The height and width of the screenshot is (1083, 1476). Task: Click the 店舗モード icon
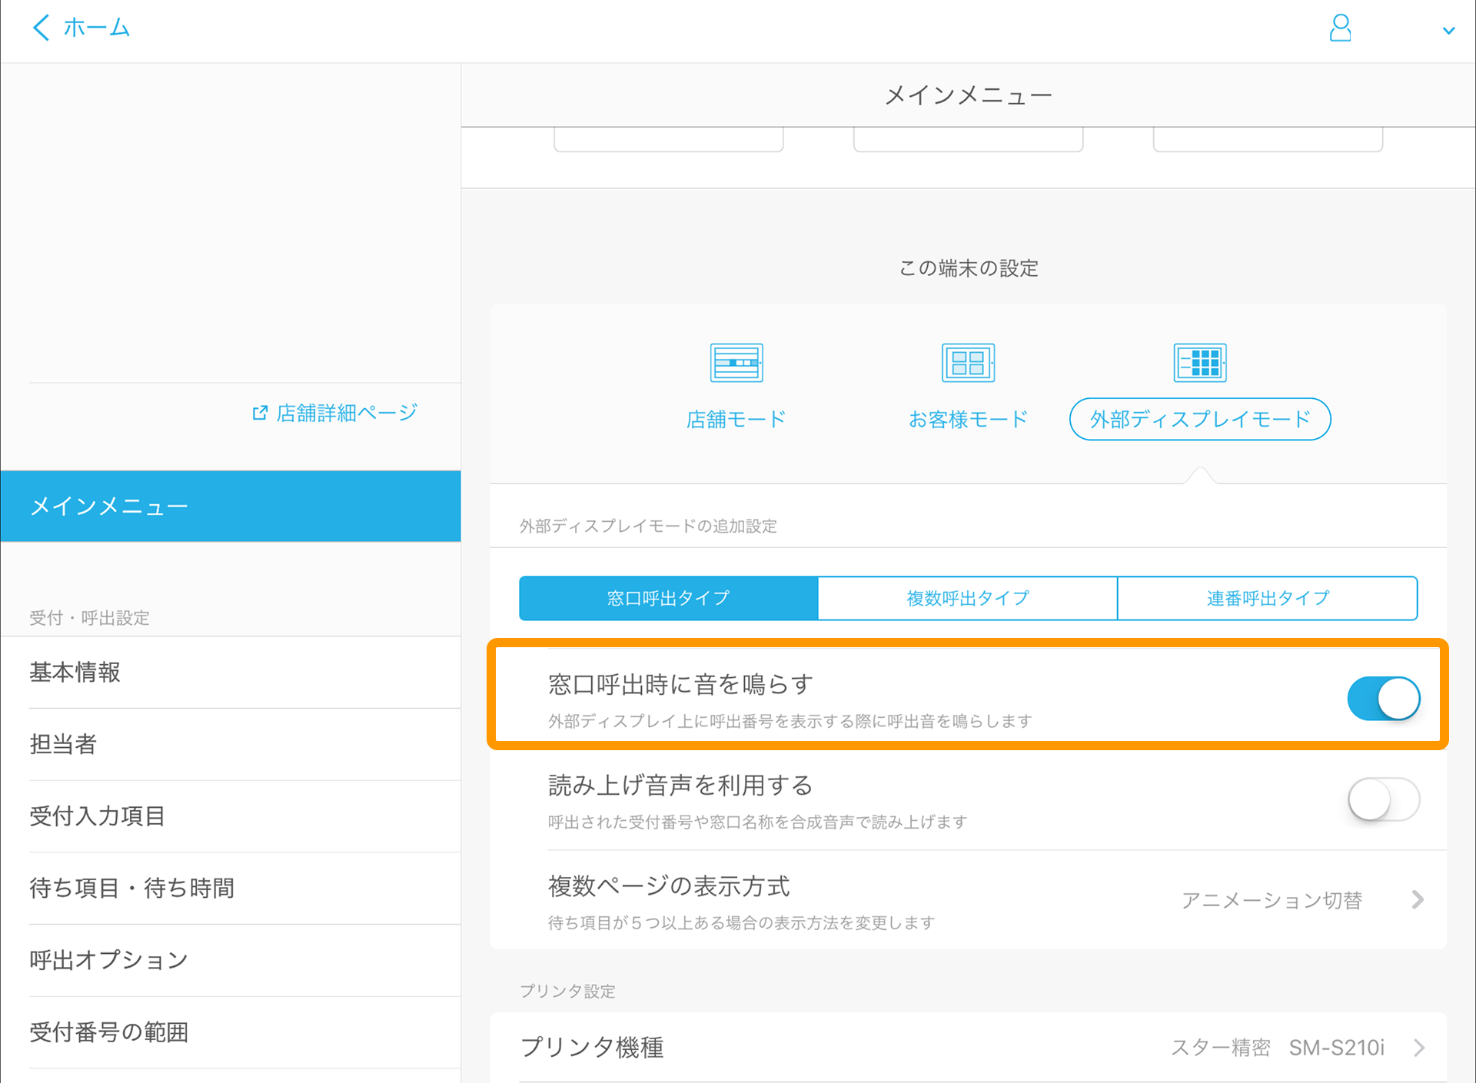736,363
